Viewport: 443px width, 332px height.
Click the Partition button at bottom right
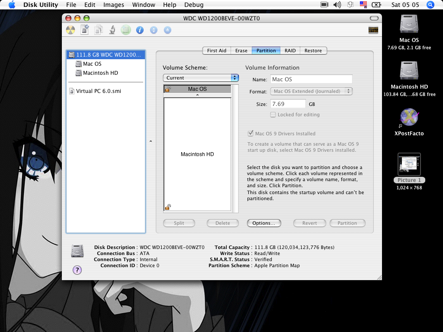coord(347,223)
